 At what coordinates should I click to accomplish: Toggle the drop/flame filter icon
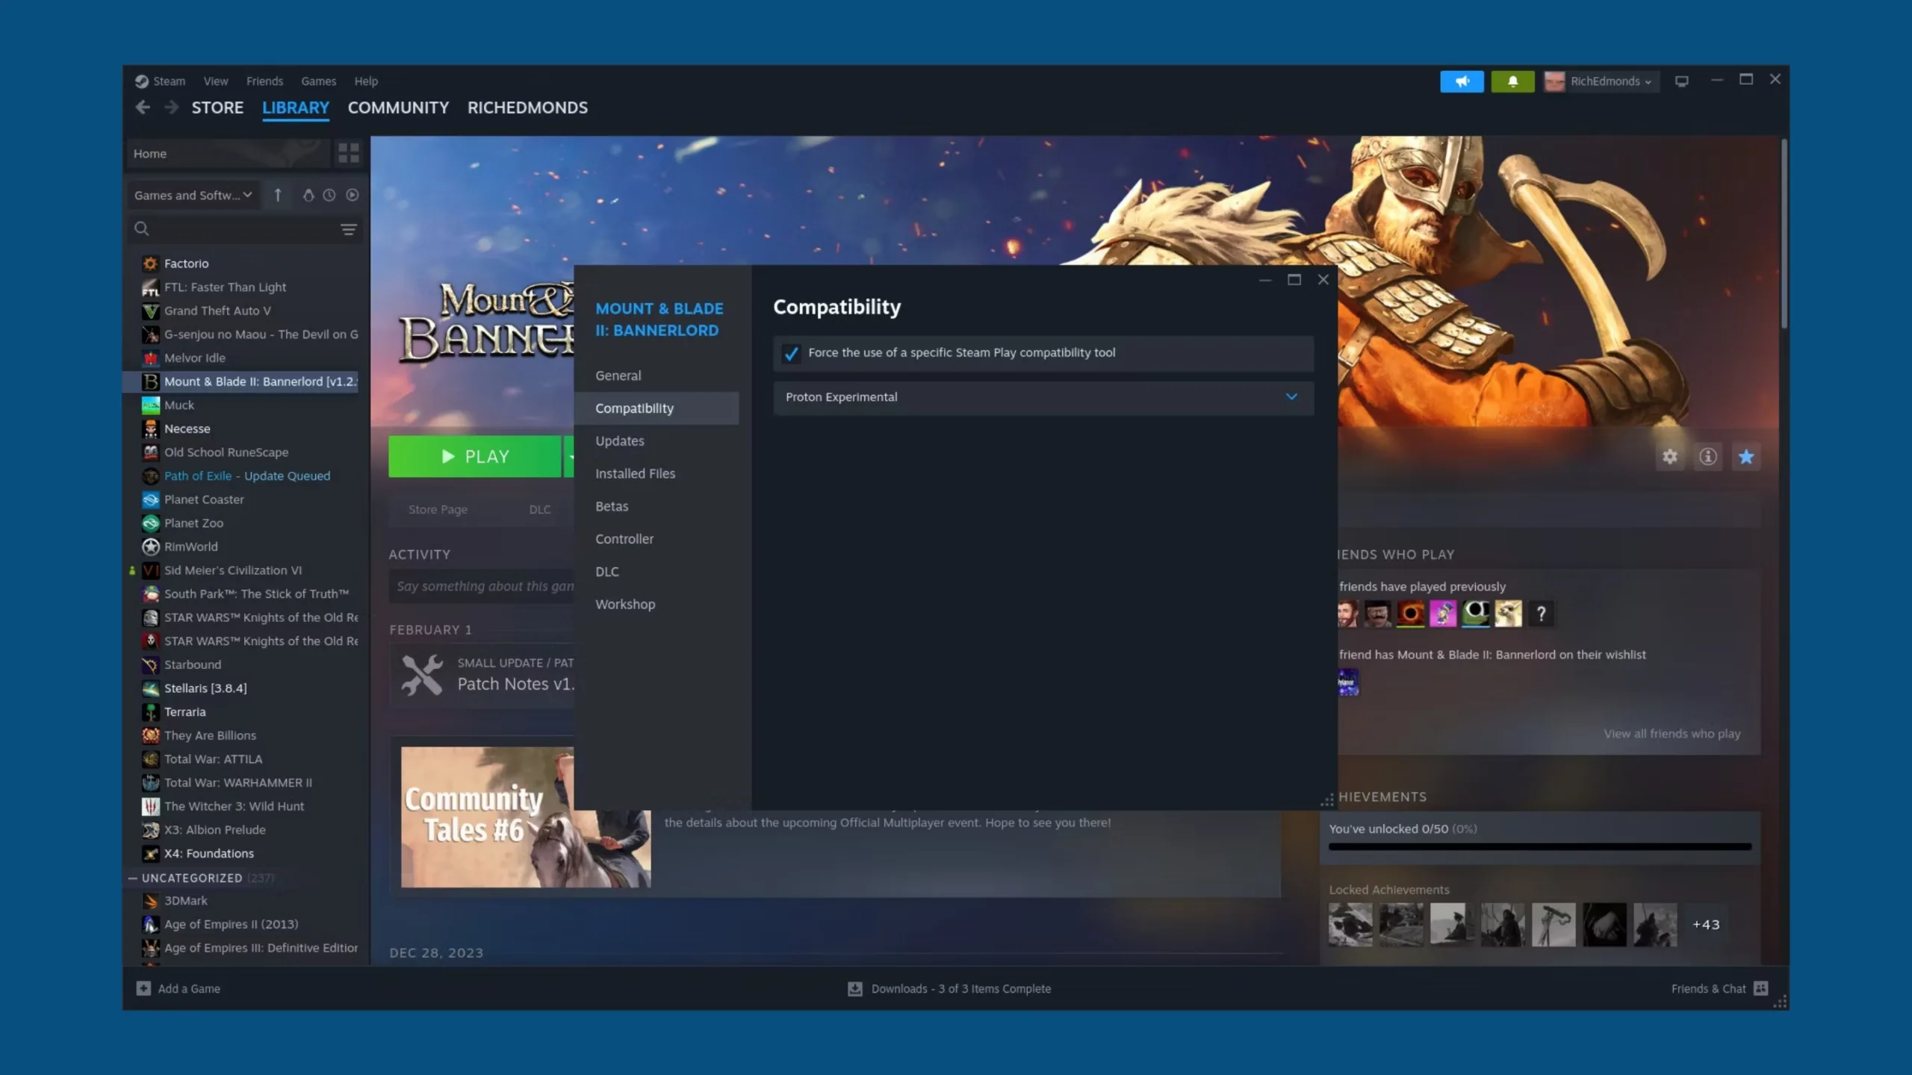(308, 195)
